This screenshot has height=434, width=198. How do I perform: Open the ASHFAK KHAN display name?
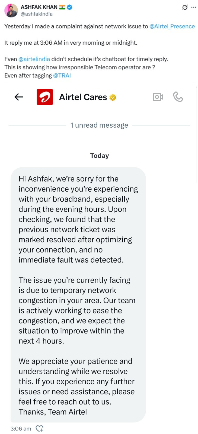pos(39,7)
